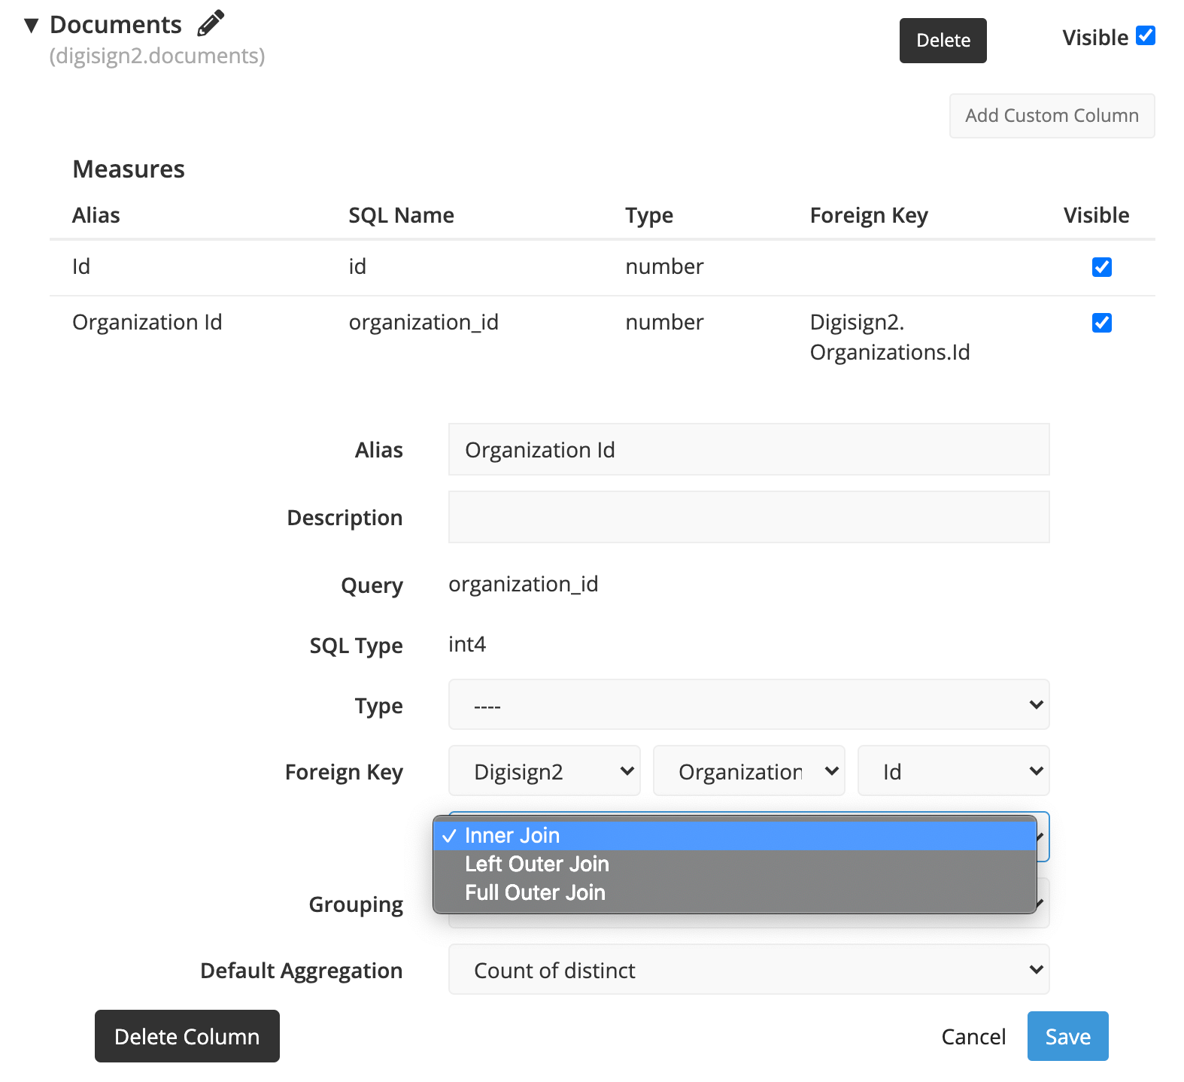The height and width of the screenshot is (1082, 1184).
Task: Select the Id measure row
Action: pyautogui.click(x=602, y=267)
